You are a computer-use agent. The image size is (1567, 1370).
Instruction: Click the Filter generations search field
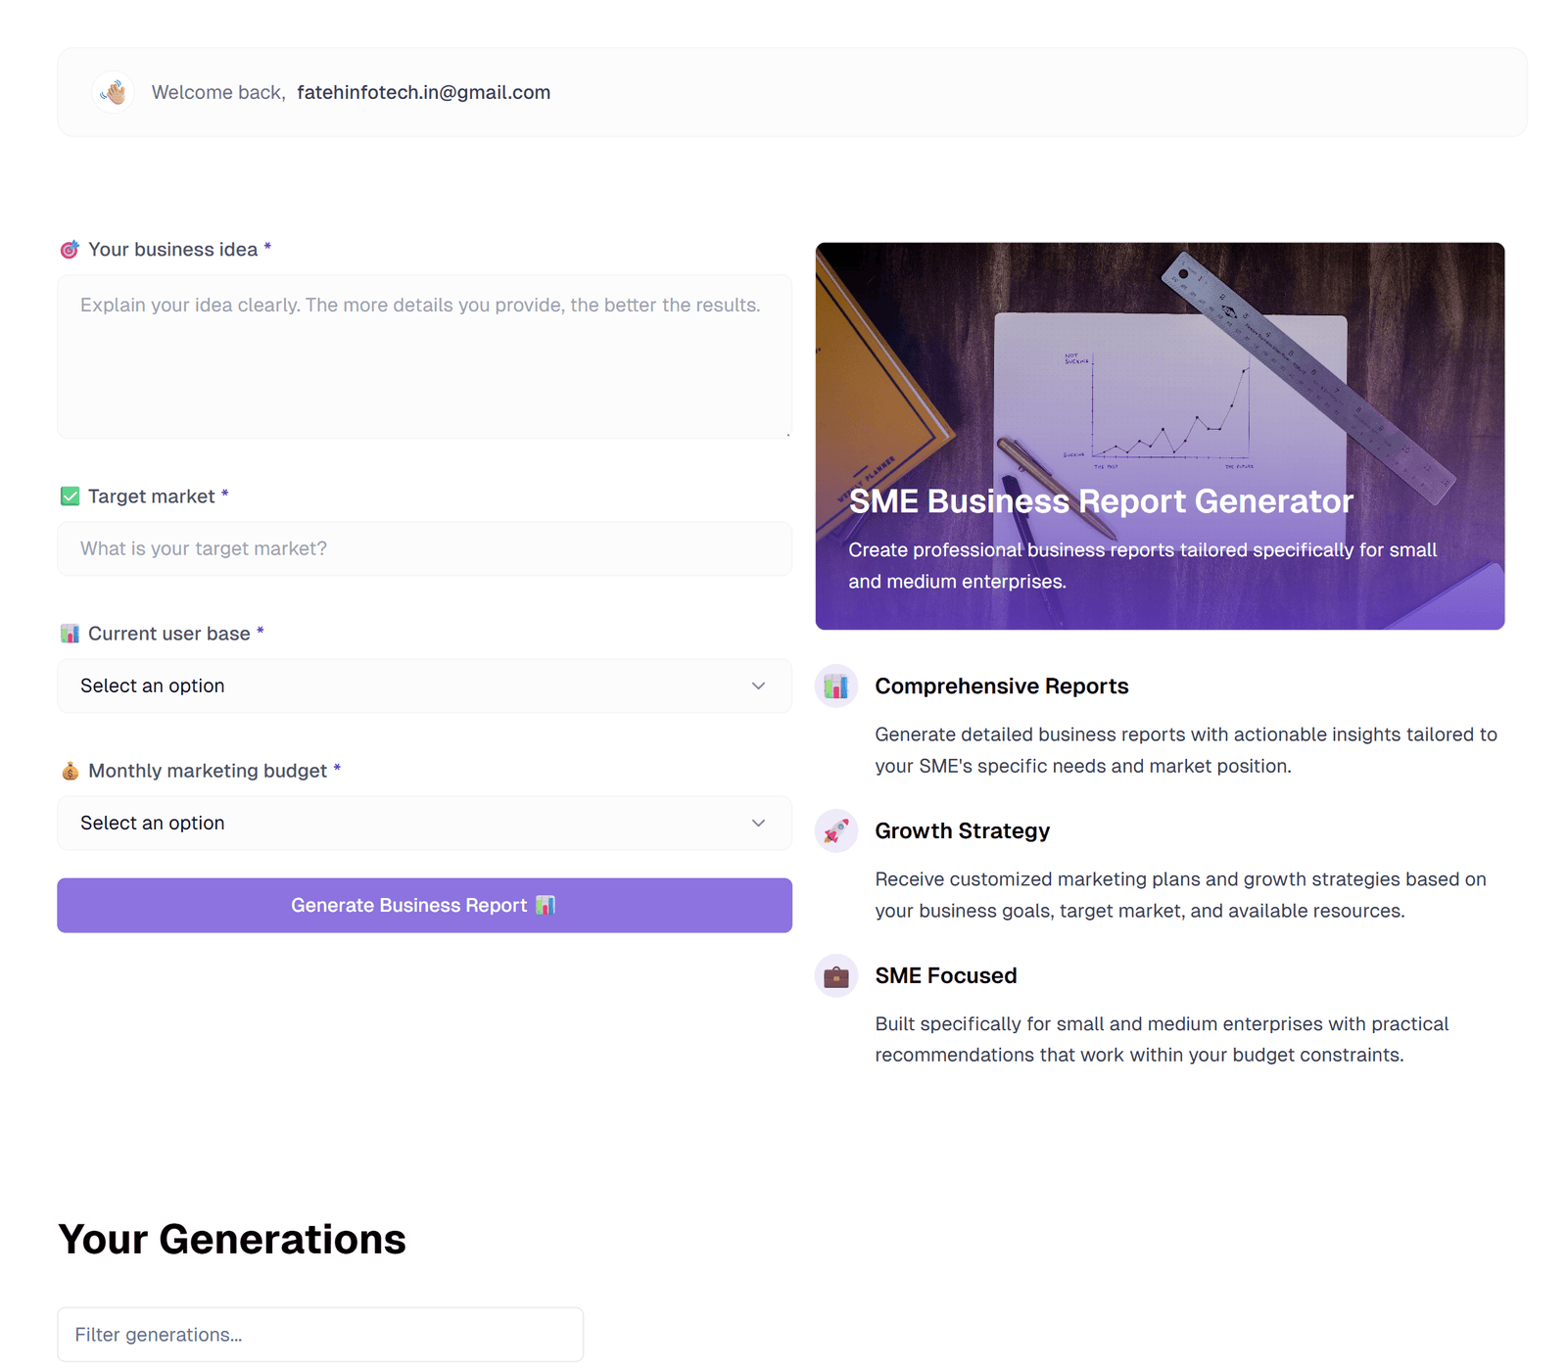(320, 1335)
